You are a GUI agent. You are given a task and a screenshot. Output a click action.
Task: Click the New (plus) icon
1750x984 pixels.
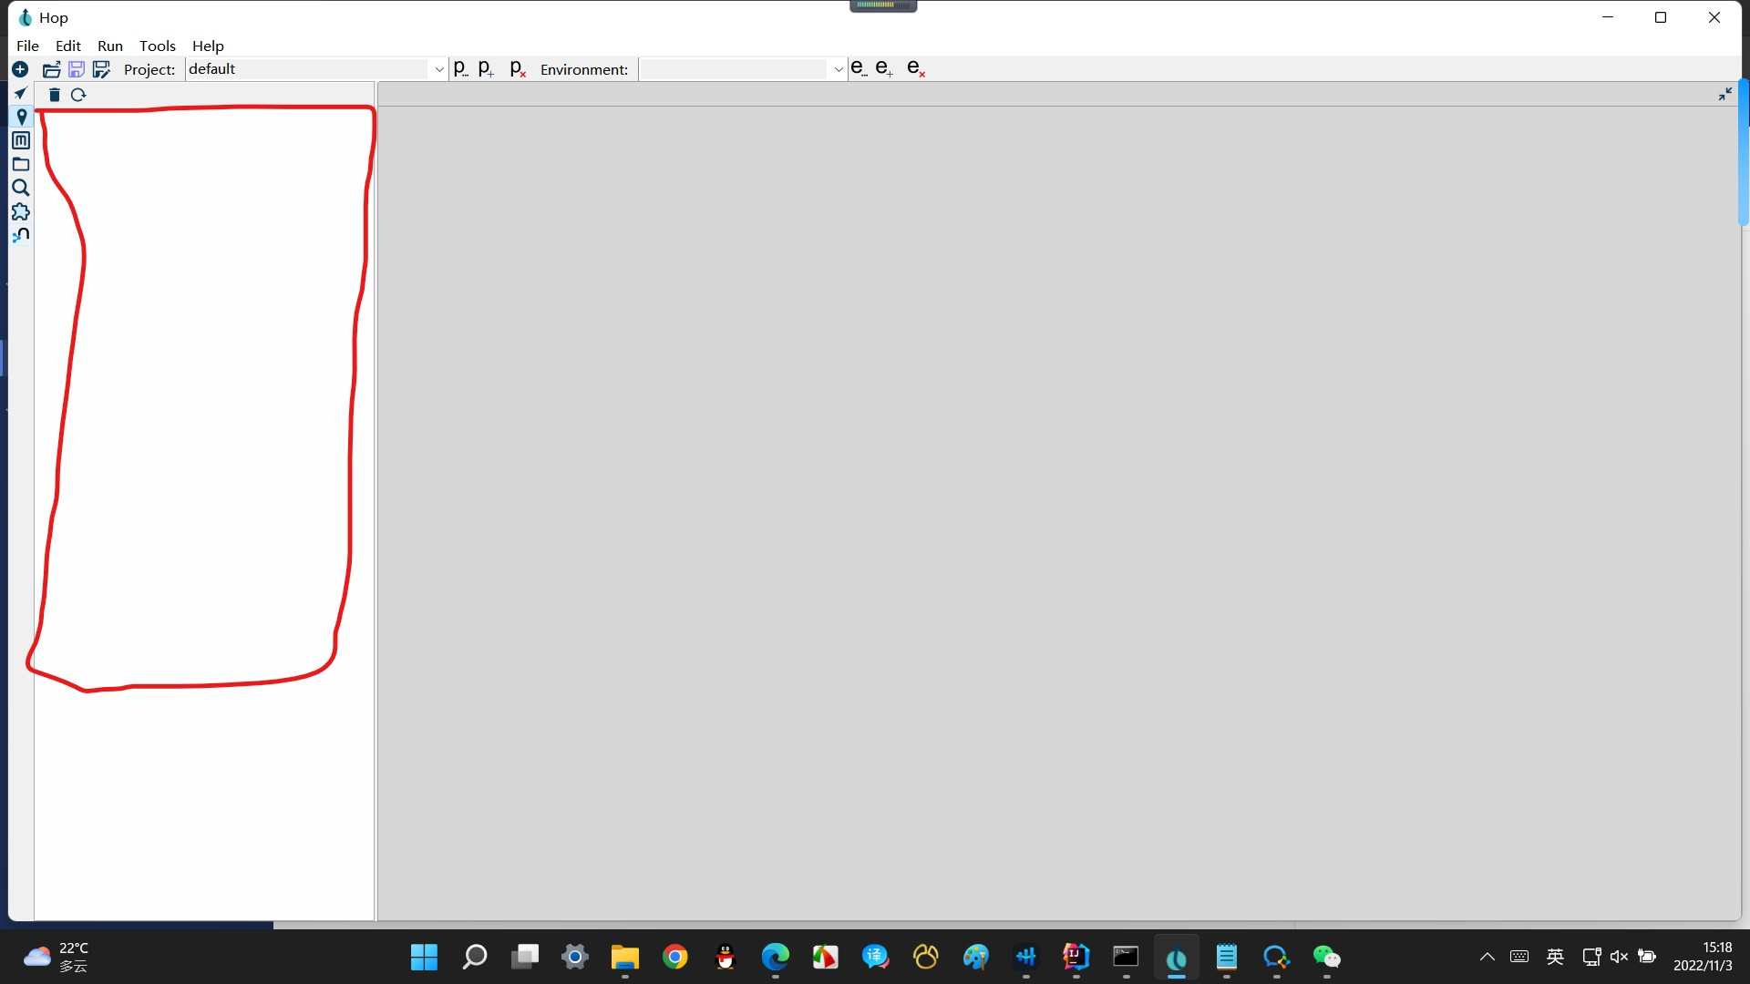(20, 69)
